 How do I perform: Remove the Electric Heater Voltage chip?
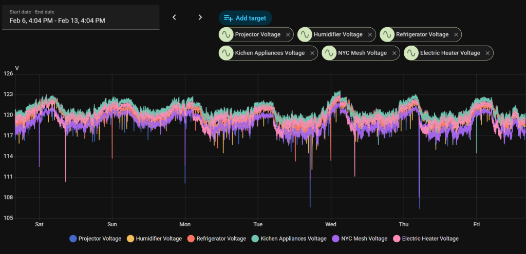486,53
